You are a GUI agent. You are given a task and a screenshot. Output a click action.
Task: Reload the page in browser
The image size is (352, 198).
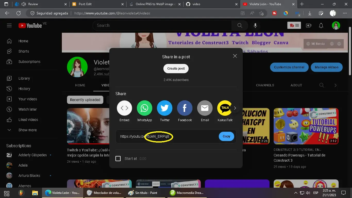(18, 13)
